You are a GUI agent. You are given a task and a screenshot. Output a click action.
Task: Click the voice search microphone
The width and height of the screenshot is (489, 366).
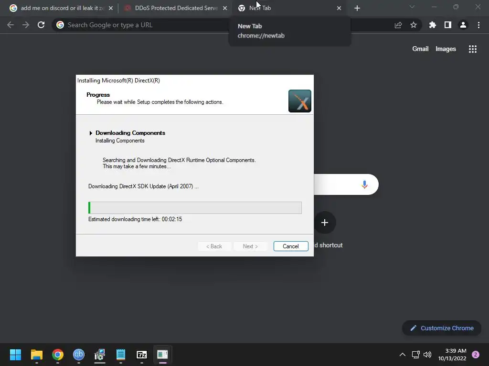(364, 184)
